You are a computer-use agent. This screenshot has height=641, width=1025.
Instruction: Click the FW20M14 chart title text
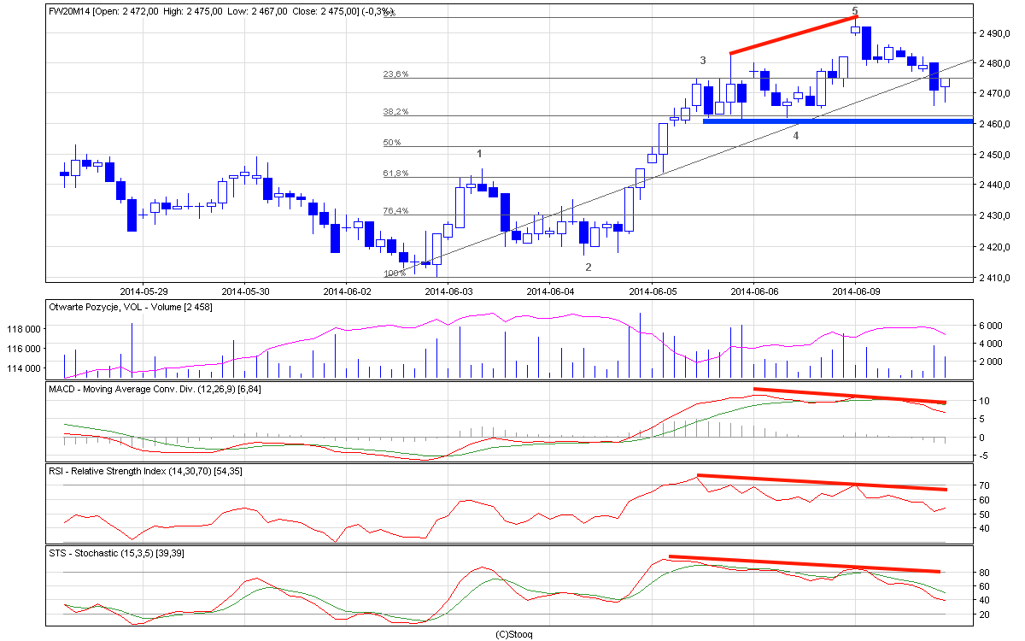[223, 12]
